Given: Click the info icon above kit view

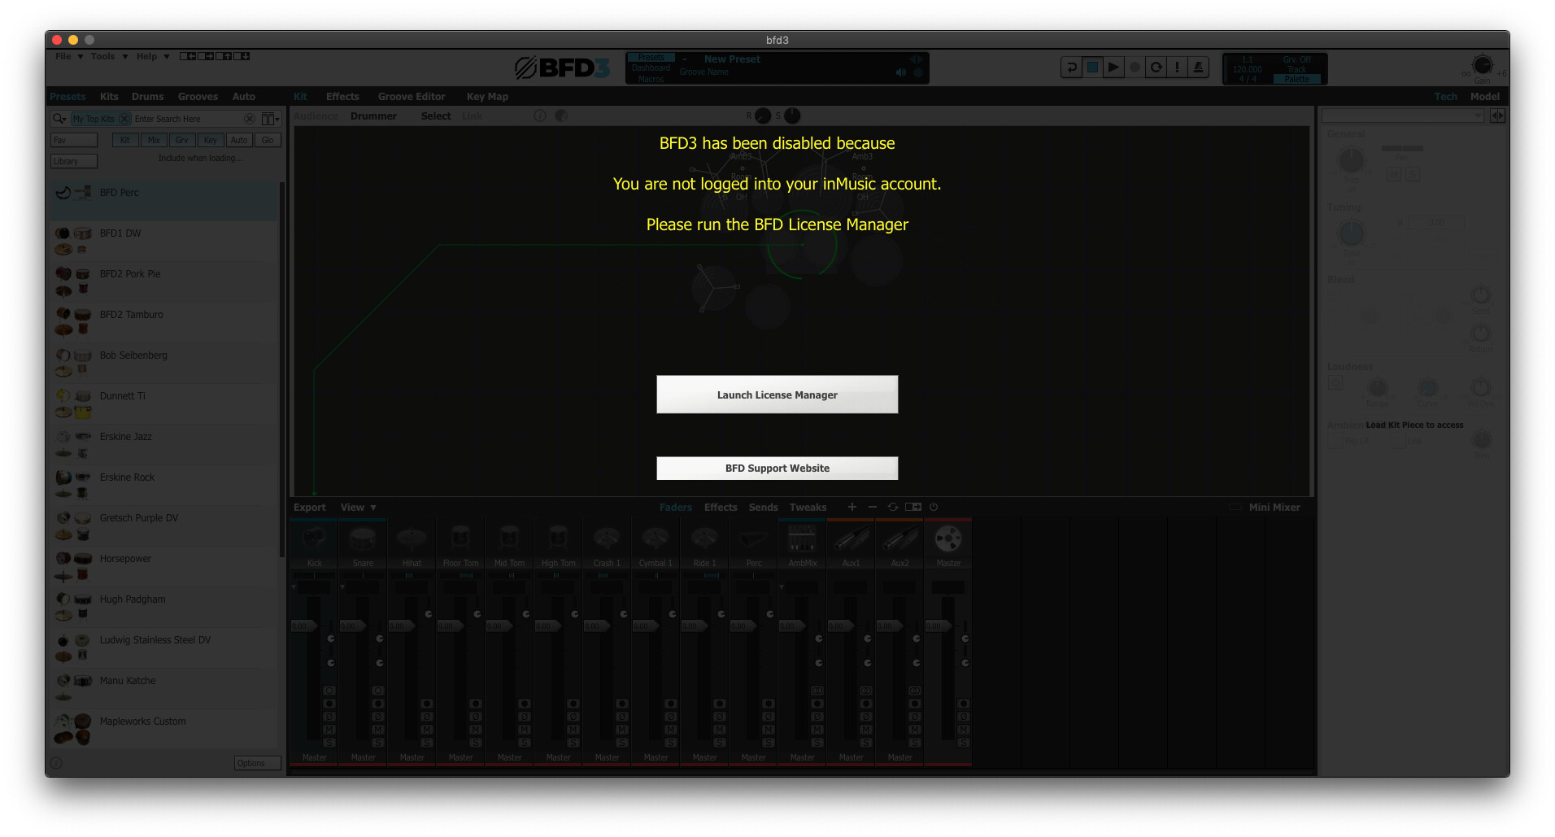Looking at the screenshot, I should tap(540, 116).
